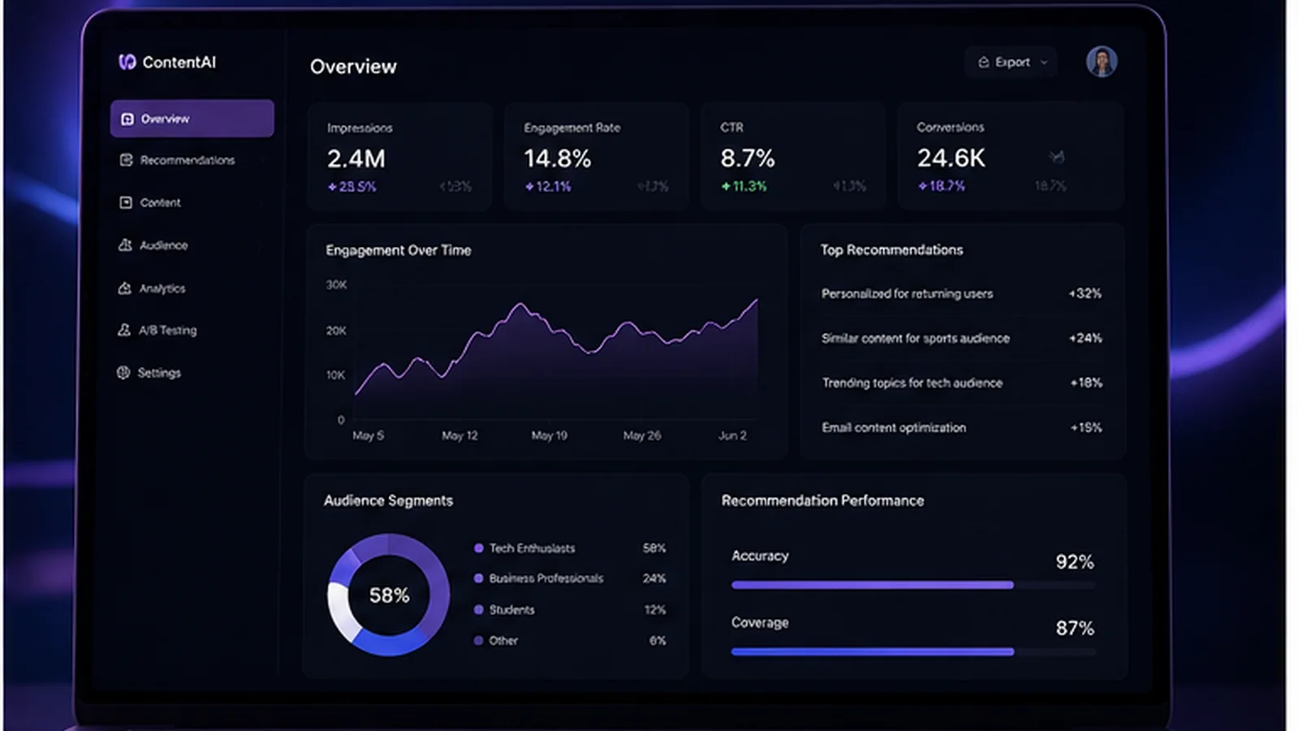This screenshot has width=1299, height=731.
Task: Expand the Export dropdown chevron
Action: [x=1044, y=63]
